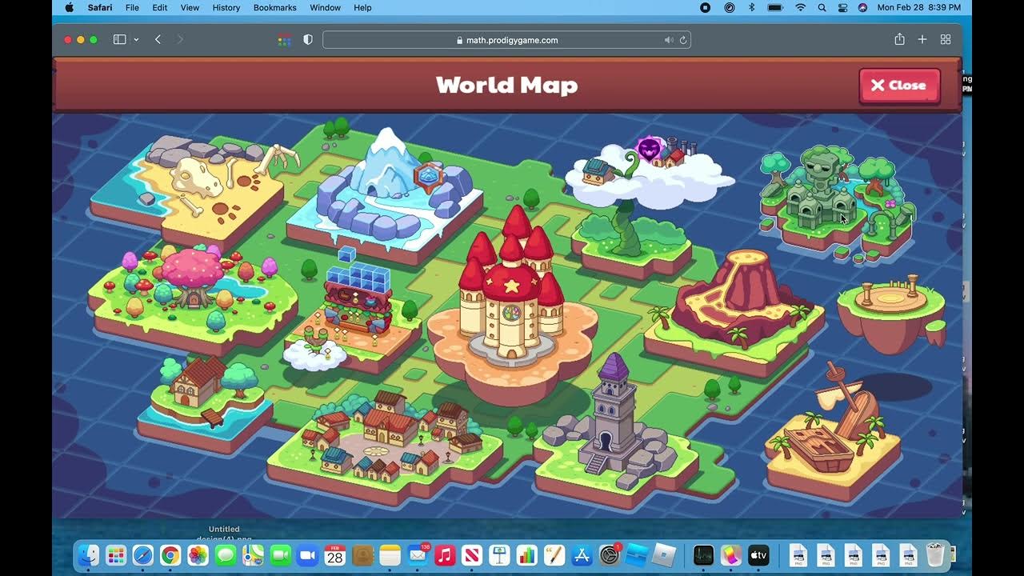Open Roblox from the Dock

pyautogui.click(x=665, y=555)
